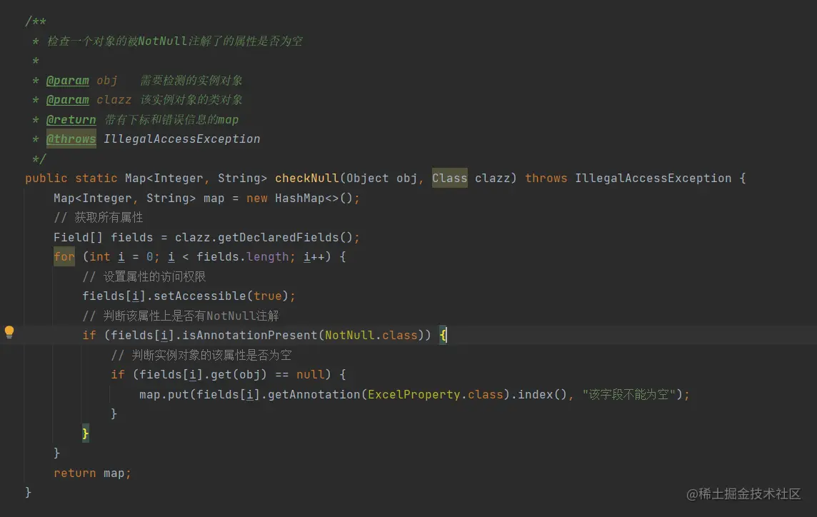Click the '@return' Javadoc tag
The height and width of the screenshot is (517, 817).
71,119
